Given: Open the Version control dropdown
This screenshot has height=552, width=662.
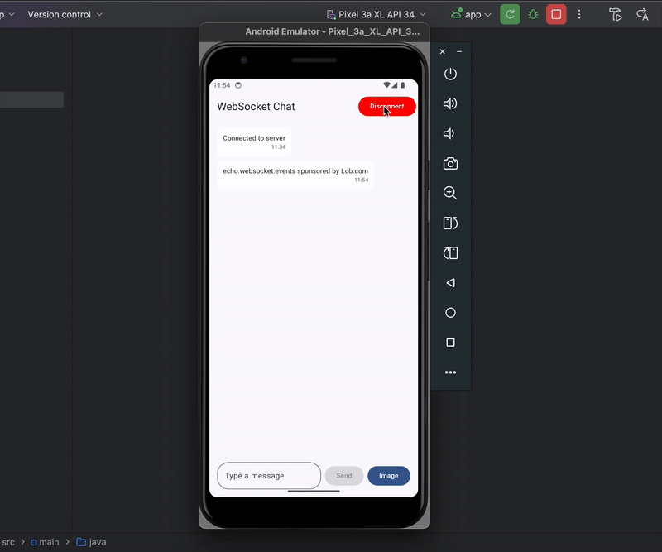Looking at the screenshot, I should [x=65, y=14].
